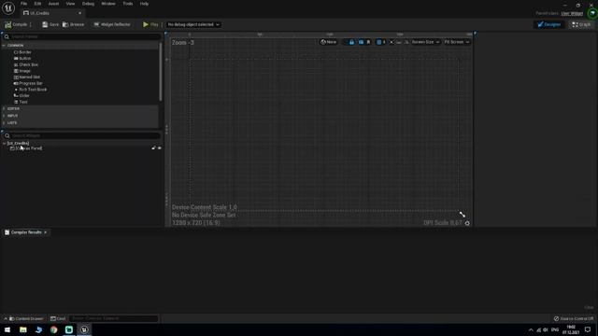Screen dimensions: 598x336
Task: Select the Button widget in palette
Action: pyautogui.click(x=22, y=58)
